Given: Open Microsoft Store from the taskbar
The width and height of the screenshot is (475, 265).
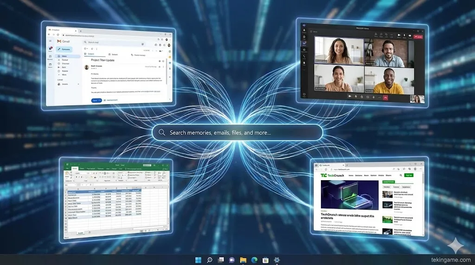Looking at the screenshot, I should coord(265,260).
